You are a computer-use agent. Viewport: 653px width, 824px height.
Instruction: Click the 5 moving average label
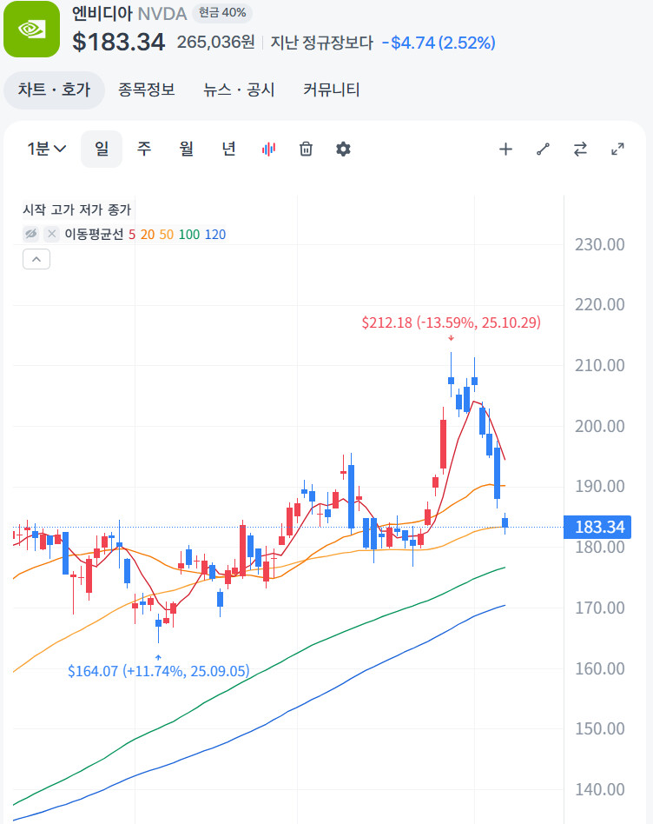(x=132, y=235)
